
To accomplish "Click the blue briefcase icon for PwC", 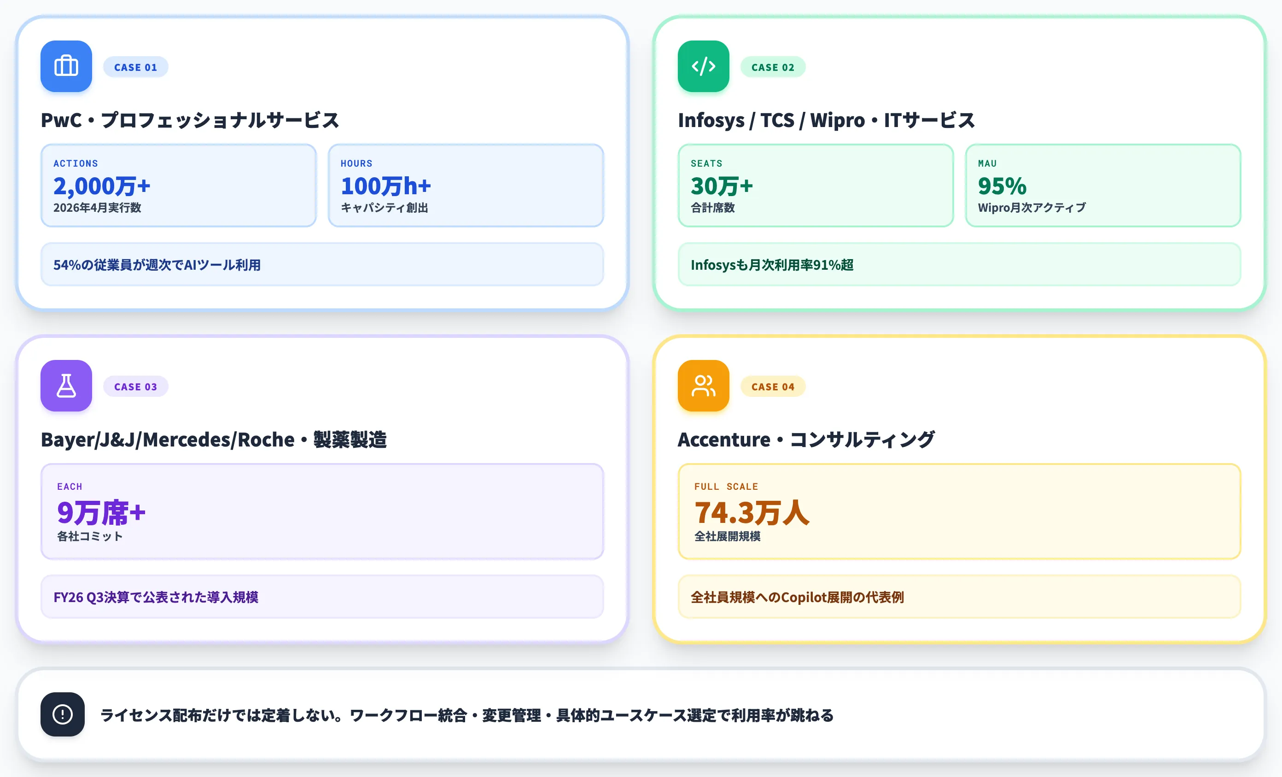I will [x=66, y=66].
